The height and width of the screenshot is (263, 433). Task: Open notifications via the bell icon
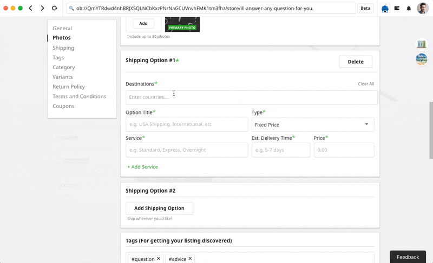pyautogui.click(x=409, y=8)
